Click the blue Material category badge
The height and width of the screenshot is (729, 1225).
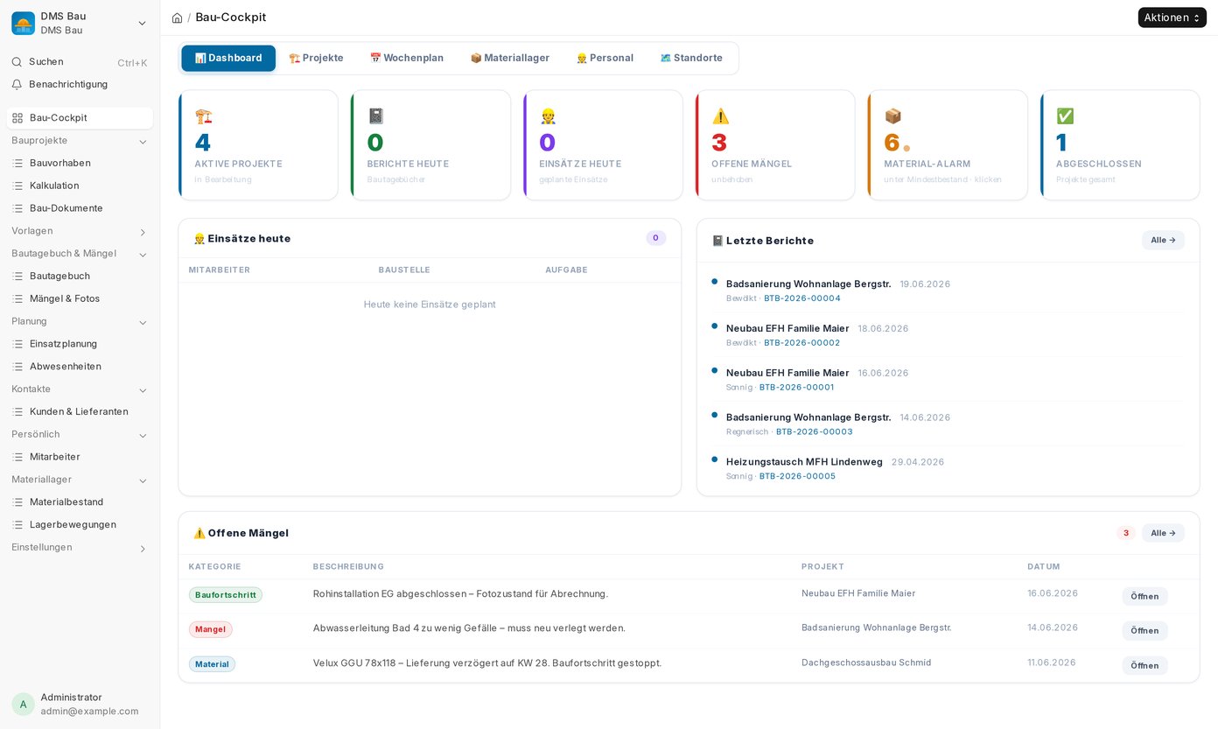pyautogui.click(x=213, y=664)
